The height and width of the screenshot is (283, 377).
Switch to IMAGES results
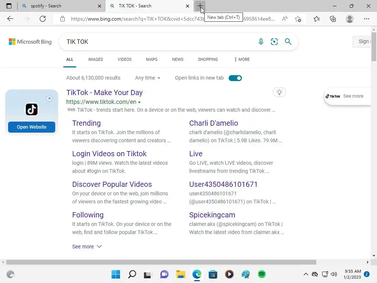pyautogui.click(x=95, y=59)
